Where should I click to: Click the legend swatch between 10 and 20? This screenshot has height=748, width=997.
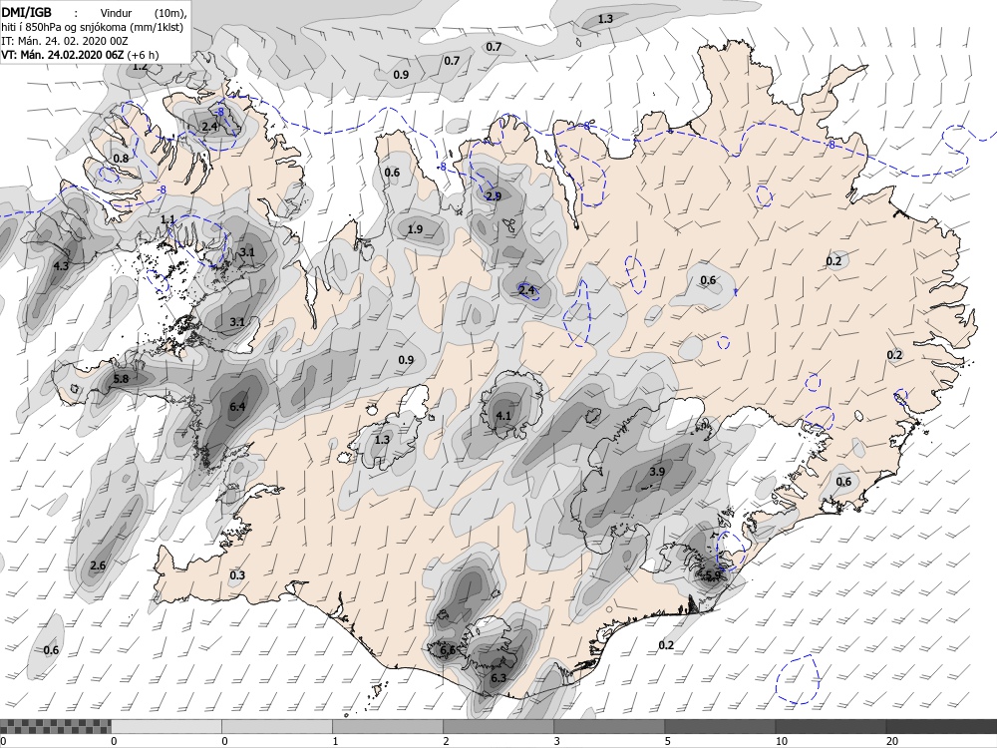830,726
